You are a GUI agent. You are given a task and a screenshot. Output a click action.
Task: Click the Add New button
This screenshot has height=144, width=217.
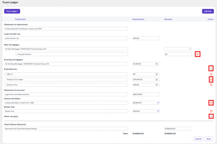(x=208, y=11)
